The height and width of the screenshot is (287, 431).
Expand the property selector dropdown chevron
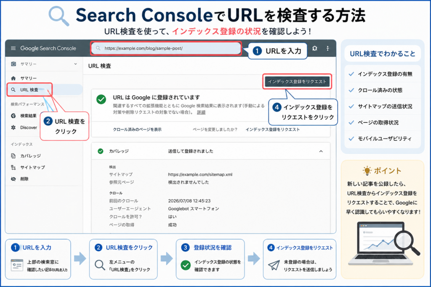75,64
